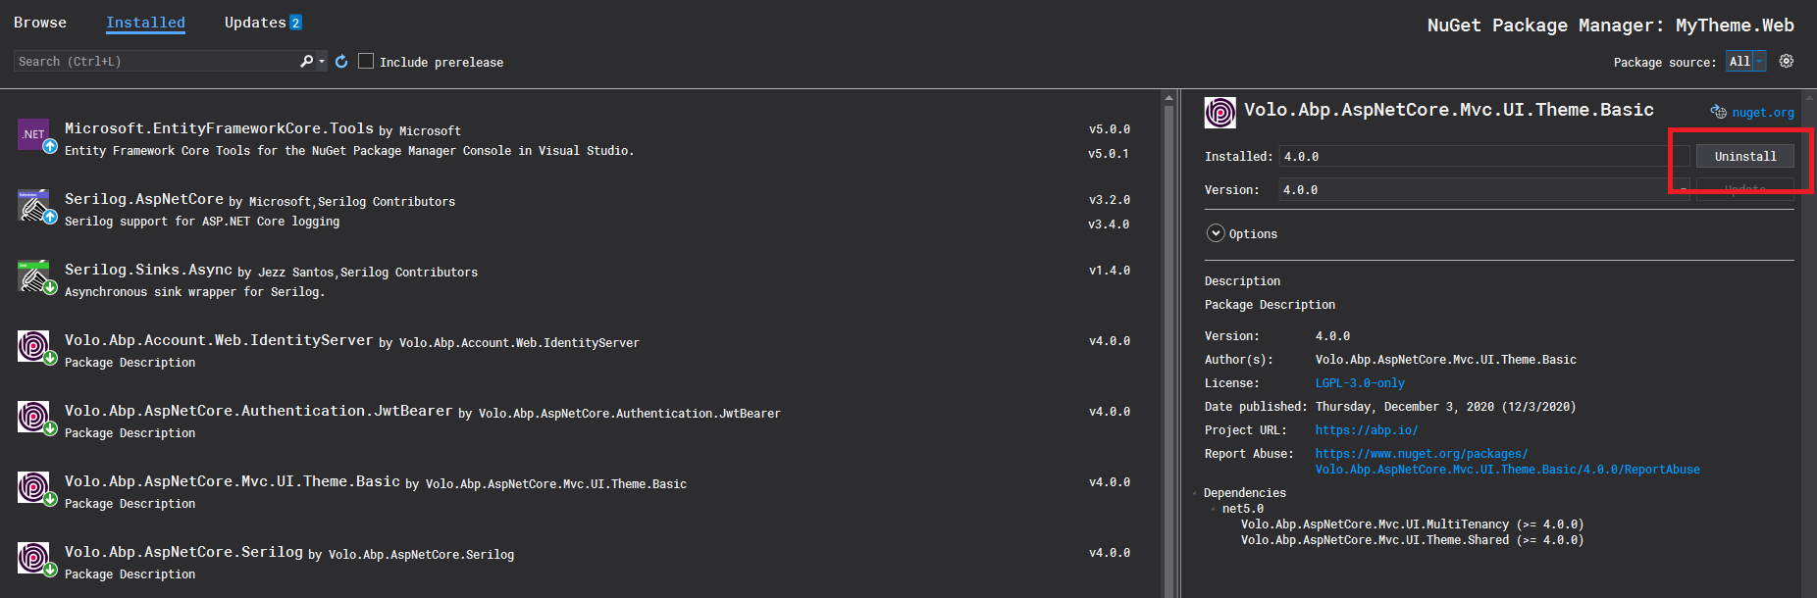Viewport: 1817px width, 598px height.
Task: Click the Theme.Shared dependency entry
Action: click(x=1412, y=540)
